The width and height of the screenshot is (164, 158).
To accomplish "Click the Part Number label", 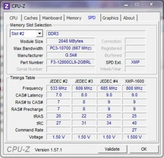I will click(32, 63).
